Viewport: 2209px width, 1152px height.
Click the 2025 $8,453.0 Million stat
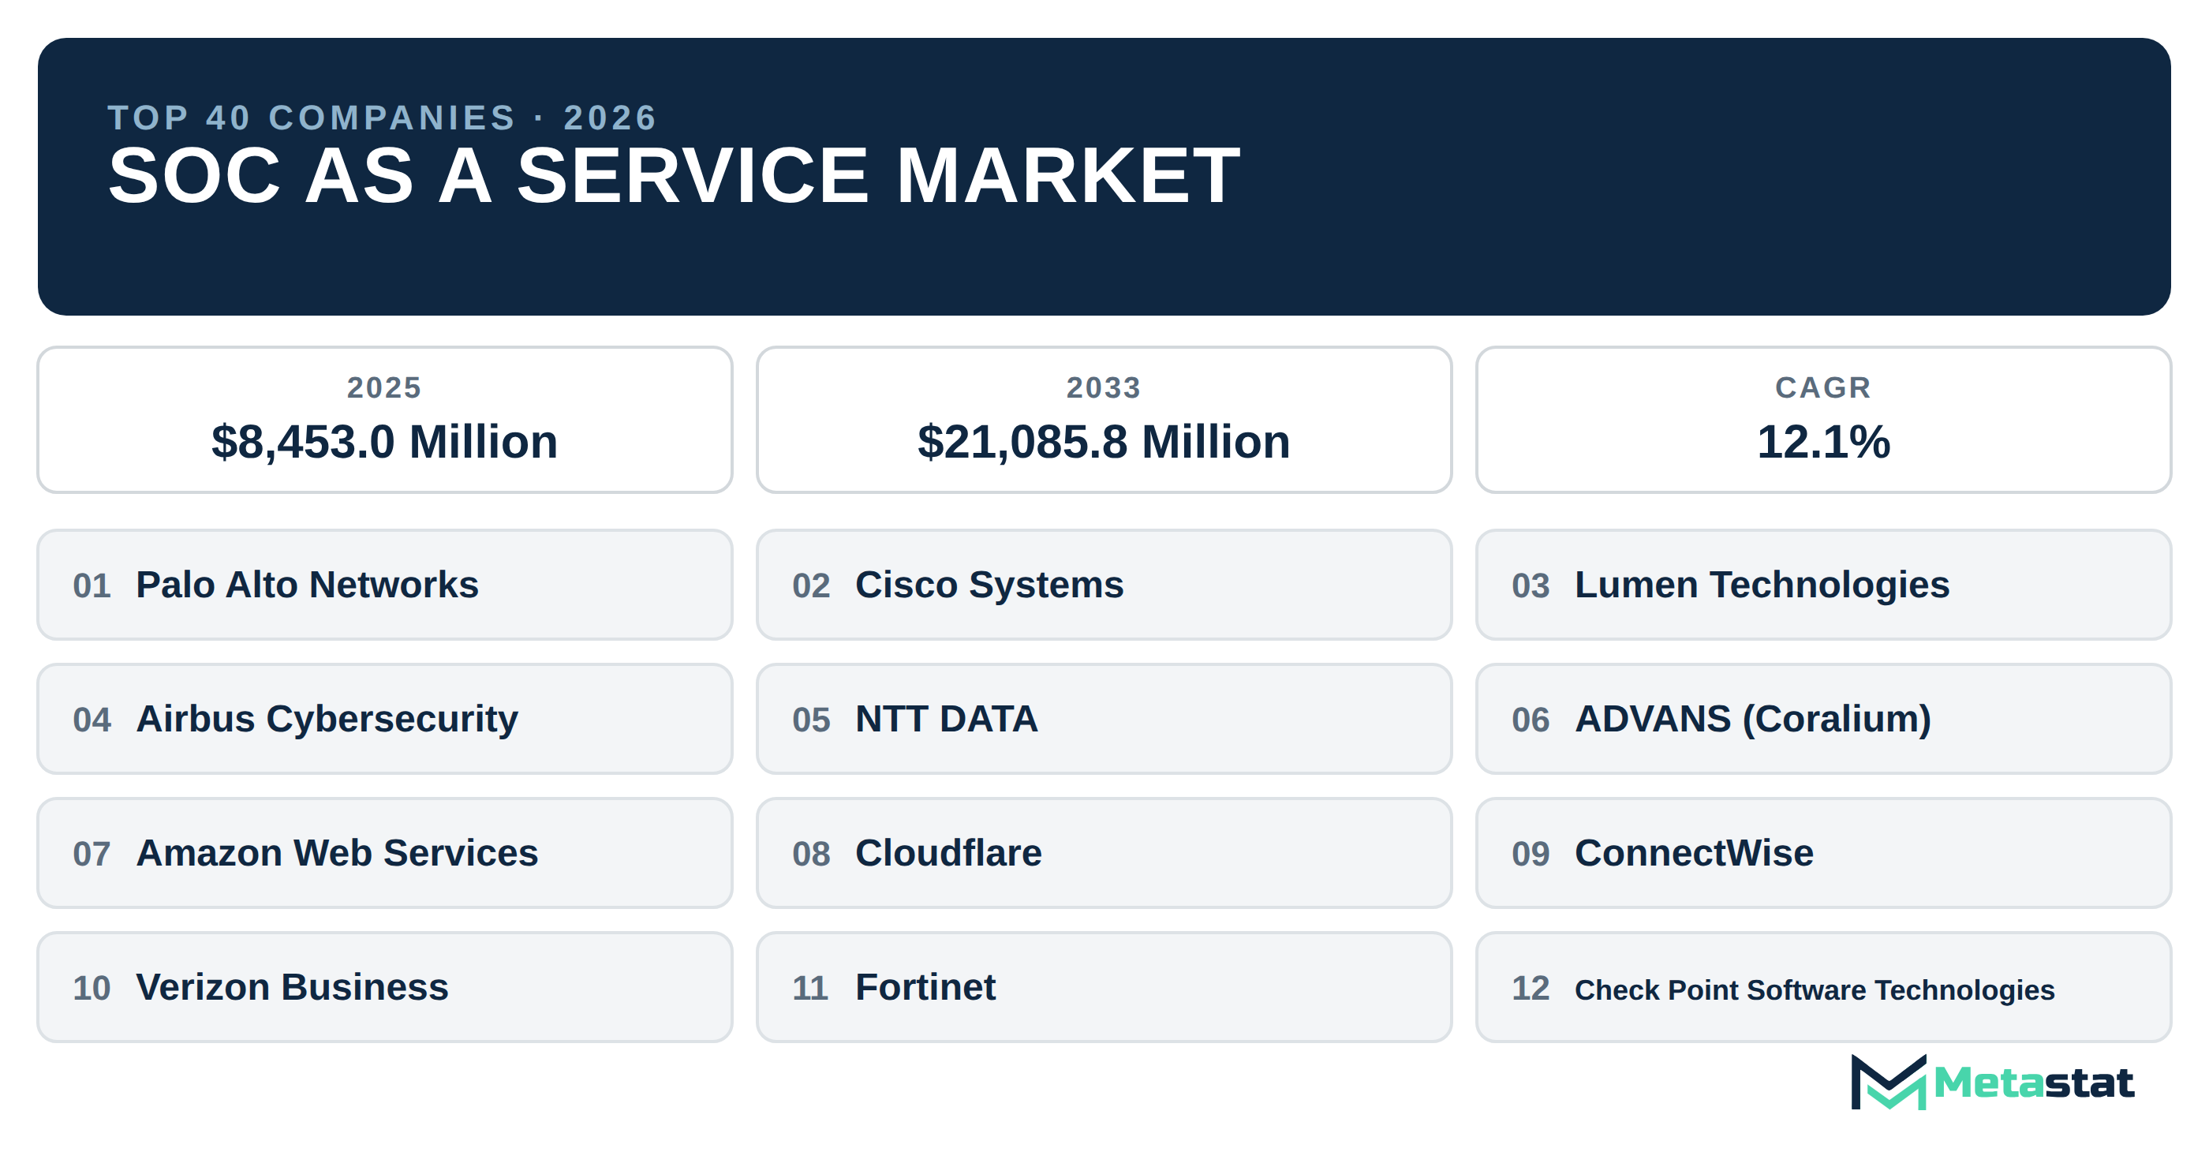(x=384, y=420)
